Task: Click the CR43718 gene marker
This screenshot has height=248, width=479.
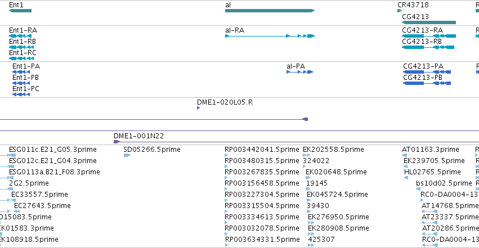Action: coord(400,11)
